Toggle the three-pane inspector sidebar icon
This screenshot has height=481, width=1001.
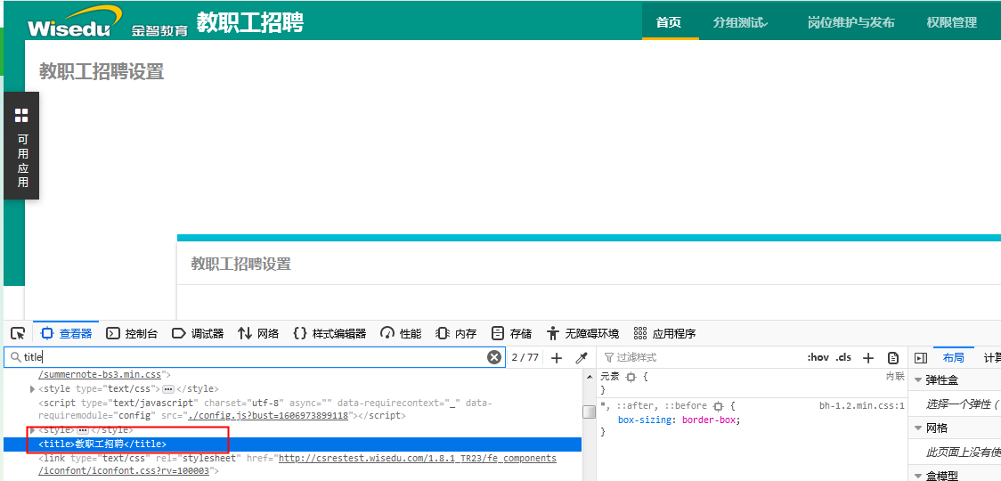click(x=921, y=358)
